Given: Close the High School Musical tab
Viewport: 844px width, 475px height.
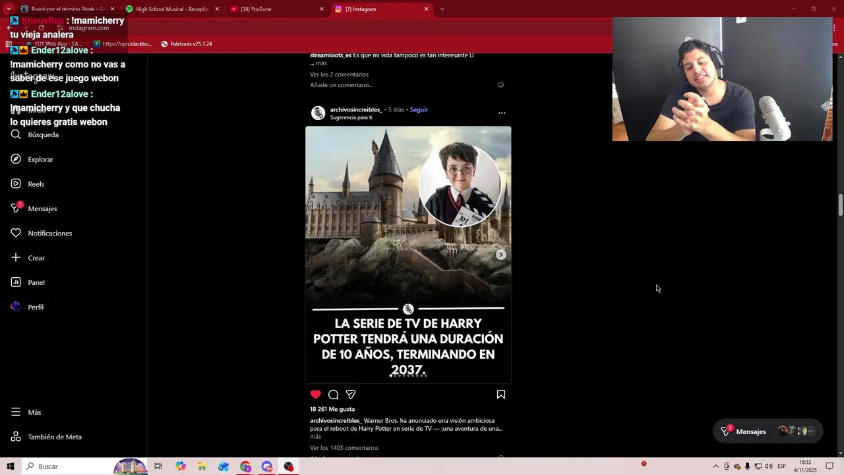Looking at the screenshot, I should 217,9.
